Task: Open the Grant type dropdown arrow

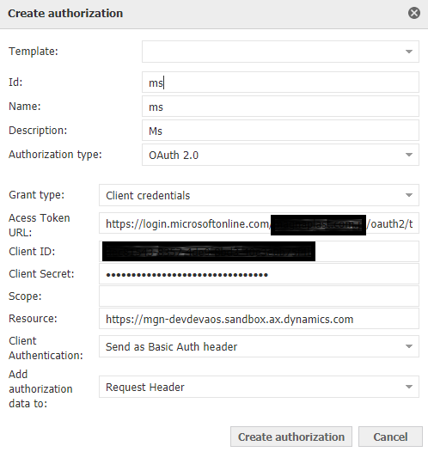Action: pos(409,195)
